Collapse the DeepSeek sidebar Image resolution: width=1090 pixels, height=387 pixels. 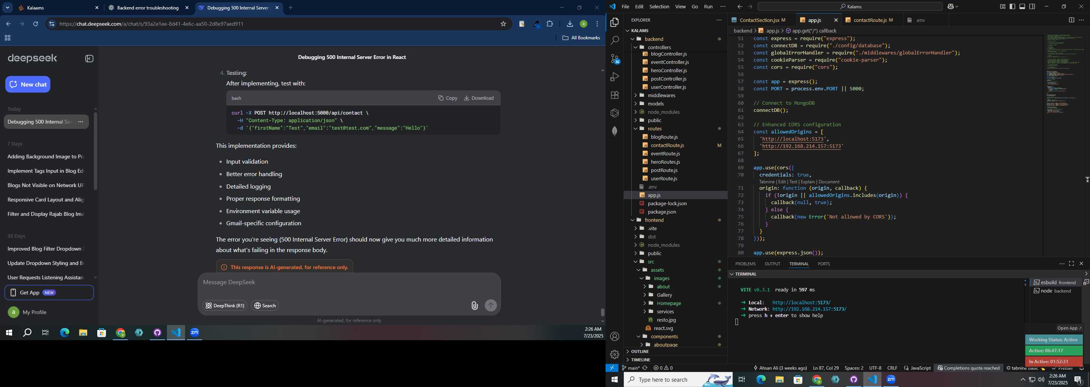click(x=89, y=59)
